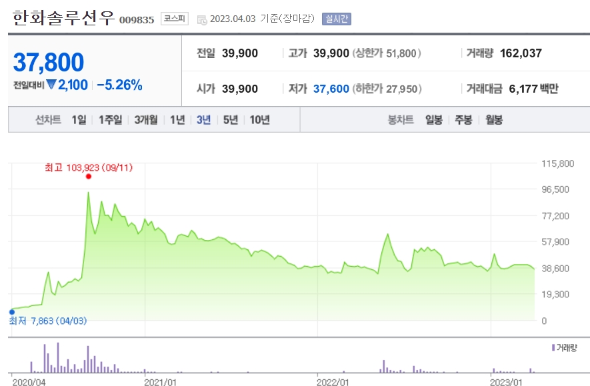Screen dimensions: 590x386
Task: Click the 2022/01 x-axis date label
Action: [x=333, y=381]
